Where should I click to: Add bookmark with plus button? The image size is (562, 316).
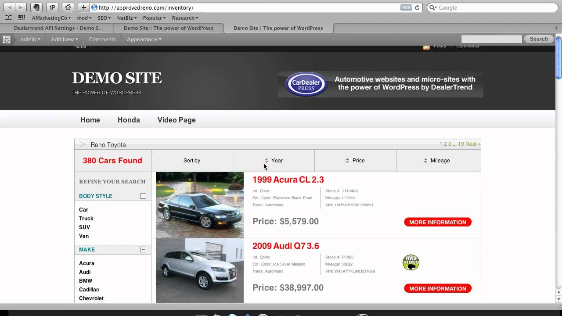[x=83, y=7]
